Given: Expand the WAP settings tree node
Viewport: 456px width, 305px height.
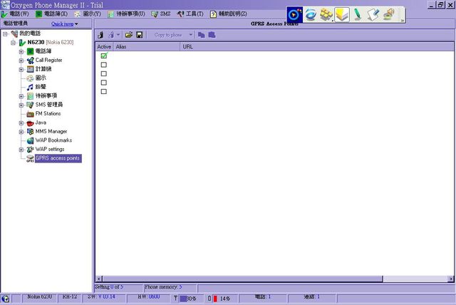Looking at the screenshot, I should [21, 150].
